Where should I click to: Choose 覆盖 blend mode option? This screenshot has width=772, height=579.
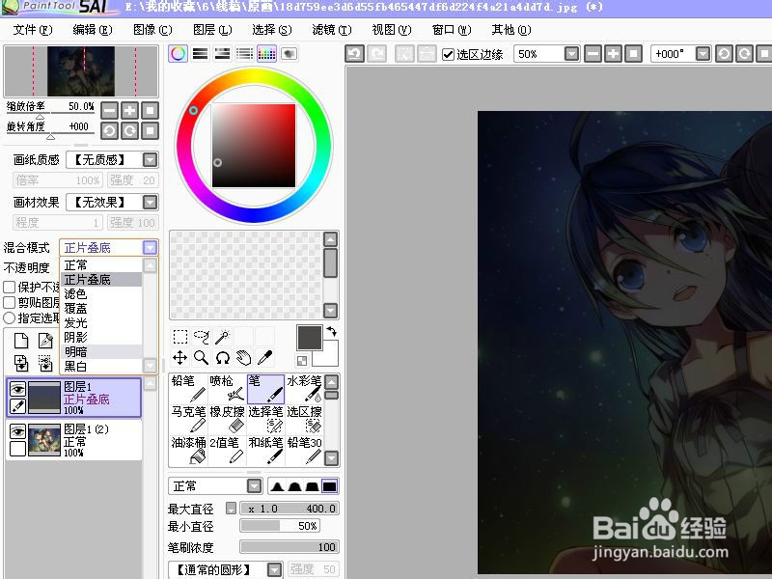coord(101,309)
